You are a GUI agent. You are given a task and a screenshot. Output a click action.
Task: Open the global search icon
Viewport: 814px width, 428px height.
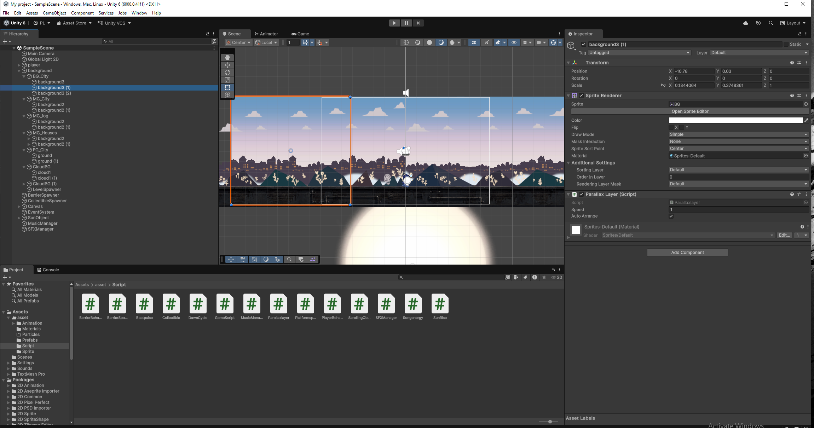(x=771, y=23)
